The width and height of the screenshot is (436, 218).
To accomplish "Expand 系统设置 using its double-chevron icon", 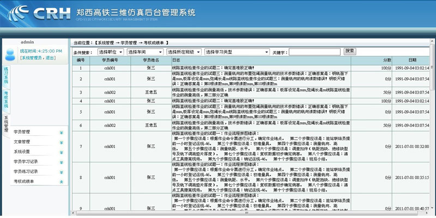I will click(62, 153).
